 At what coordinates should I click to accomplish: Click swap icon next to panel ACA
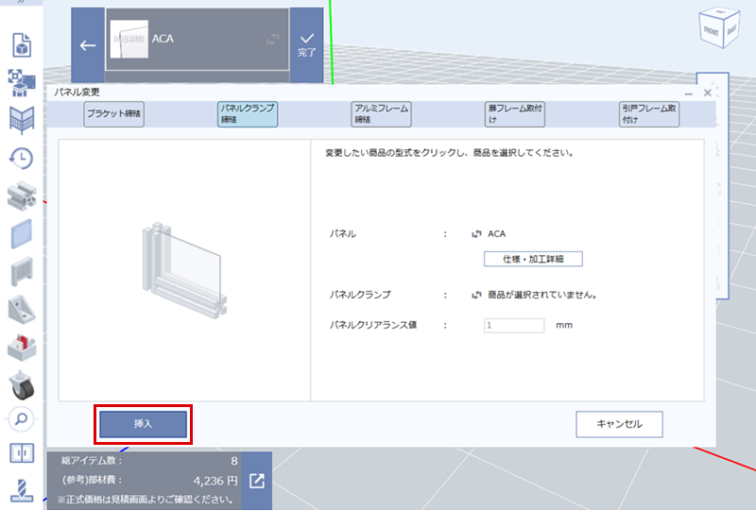coord(476,233)
